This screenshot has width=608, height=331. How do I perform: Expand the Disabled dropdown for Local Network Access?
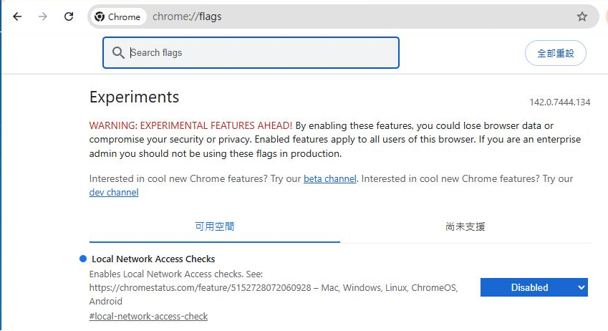tap(534, 287)
